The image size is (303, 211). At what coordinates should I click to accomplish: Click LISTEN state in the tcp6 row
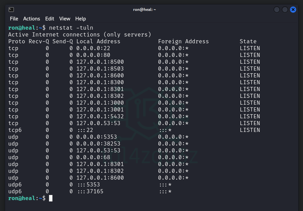pos(250,130)
